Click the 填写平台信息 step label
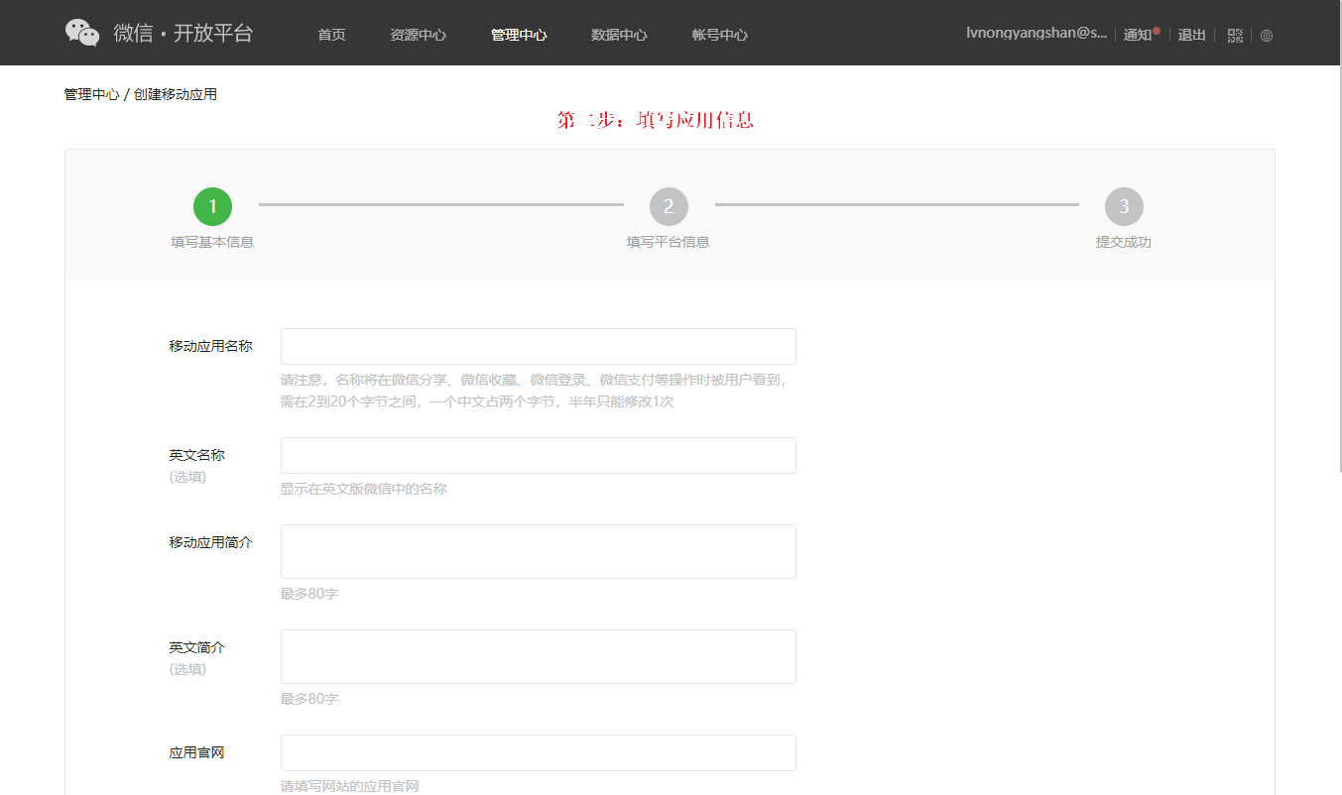Viewport: 1342px width, 795px height. 669,242
